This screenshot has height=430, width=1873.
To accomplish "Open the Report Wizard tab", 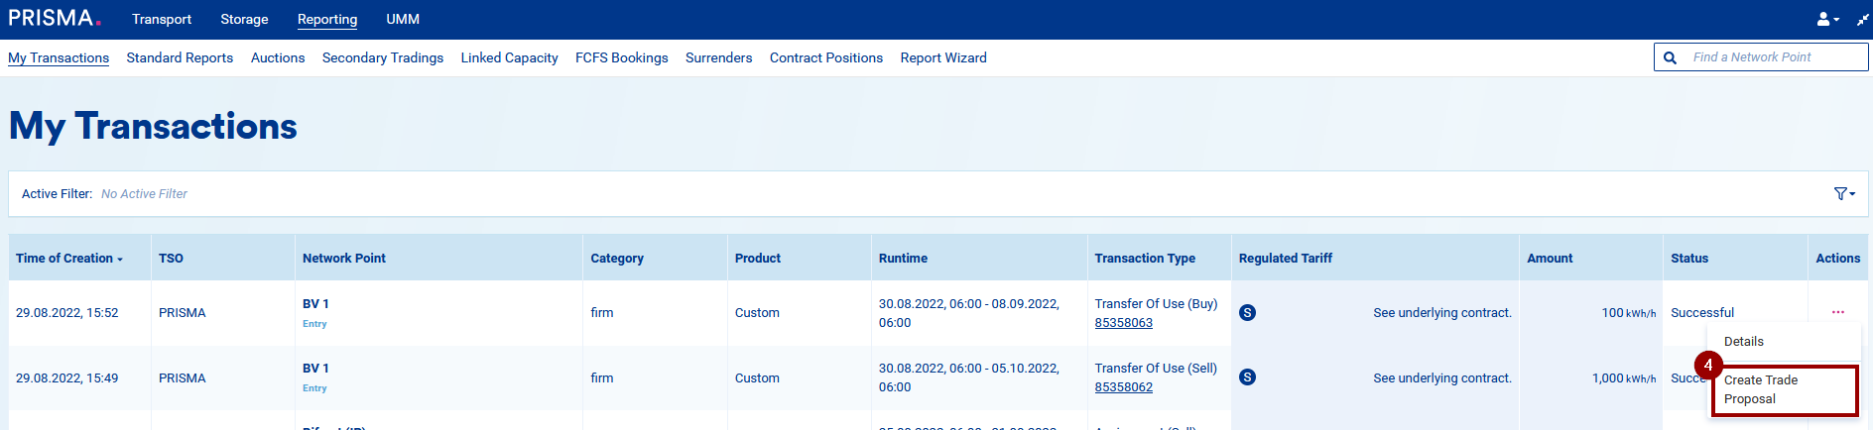I will (942, 58).
